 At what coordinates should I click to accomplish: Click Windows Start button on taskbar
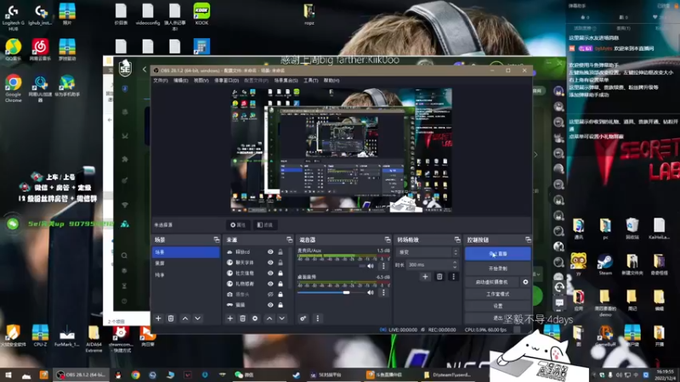(8, 375)
